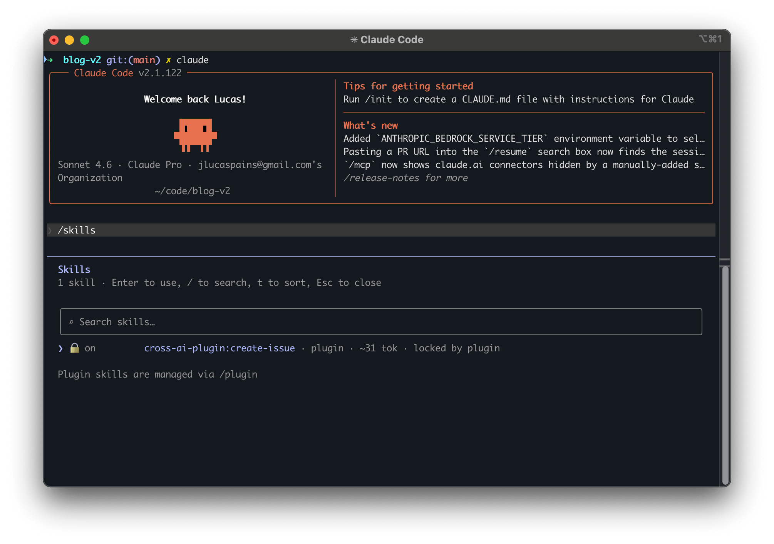Close the terminal with the red button
The image size is (774, 544).
[x=54, y=40]
